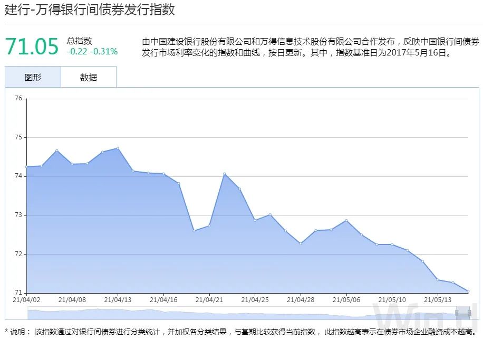Click the 73 y-axis label
483x338 pixels.
pyautogui.click(x=18, y=215)
